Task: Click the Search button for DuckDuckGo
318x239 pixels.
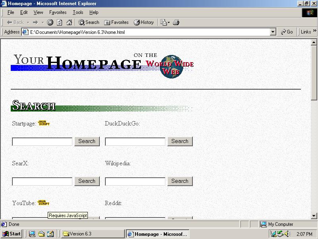Action: [x=180, y=141]
